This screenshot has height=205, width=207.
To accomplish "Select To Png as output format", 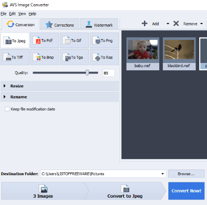I will (x=104, y=40).
